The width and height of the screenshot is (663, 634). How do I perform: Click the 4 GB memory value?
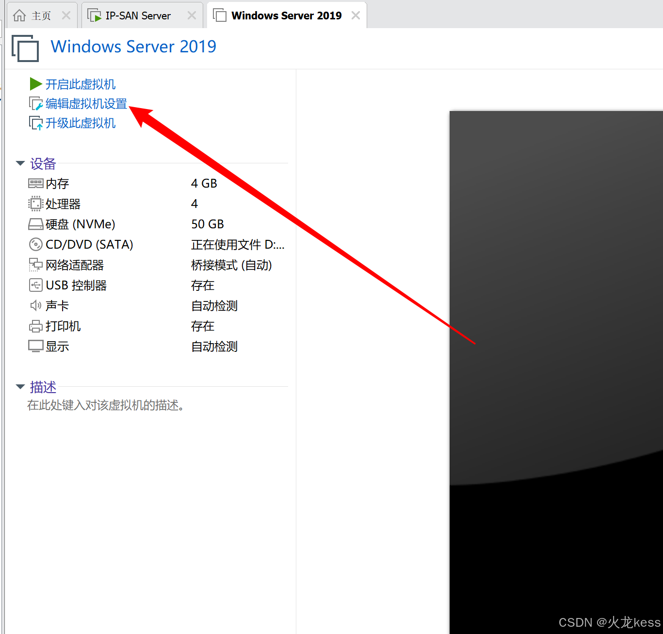tap(204, 184)
